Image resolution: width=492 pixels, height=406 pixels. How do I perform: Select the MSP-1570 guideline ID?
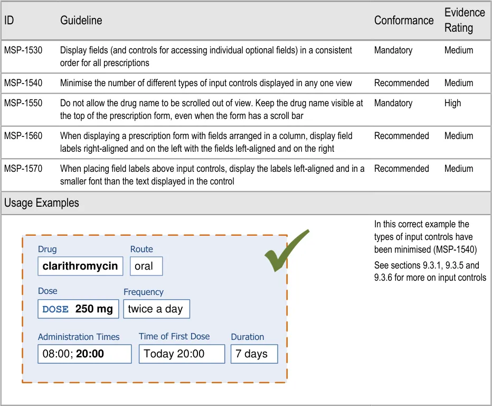tap(23, 169)
